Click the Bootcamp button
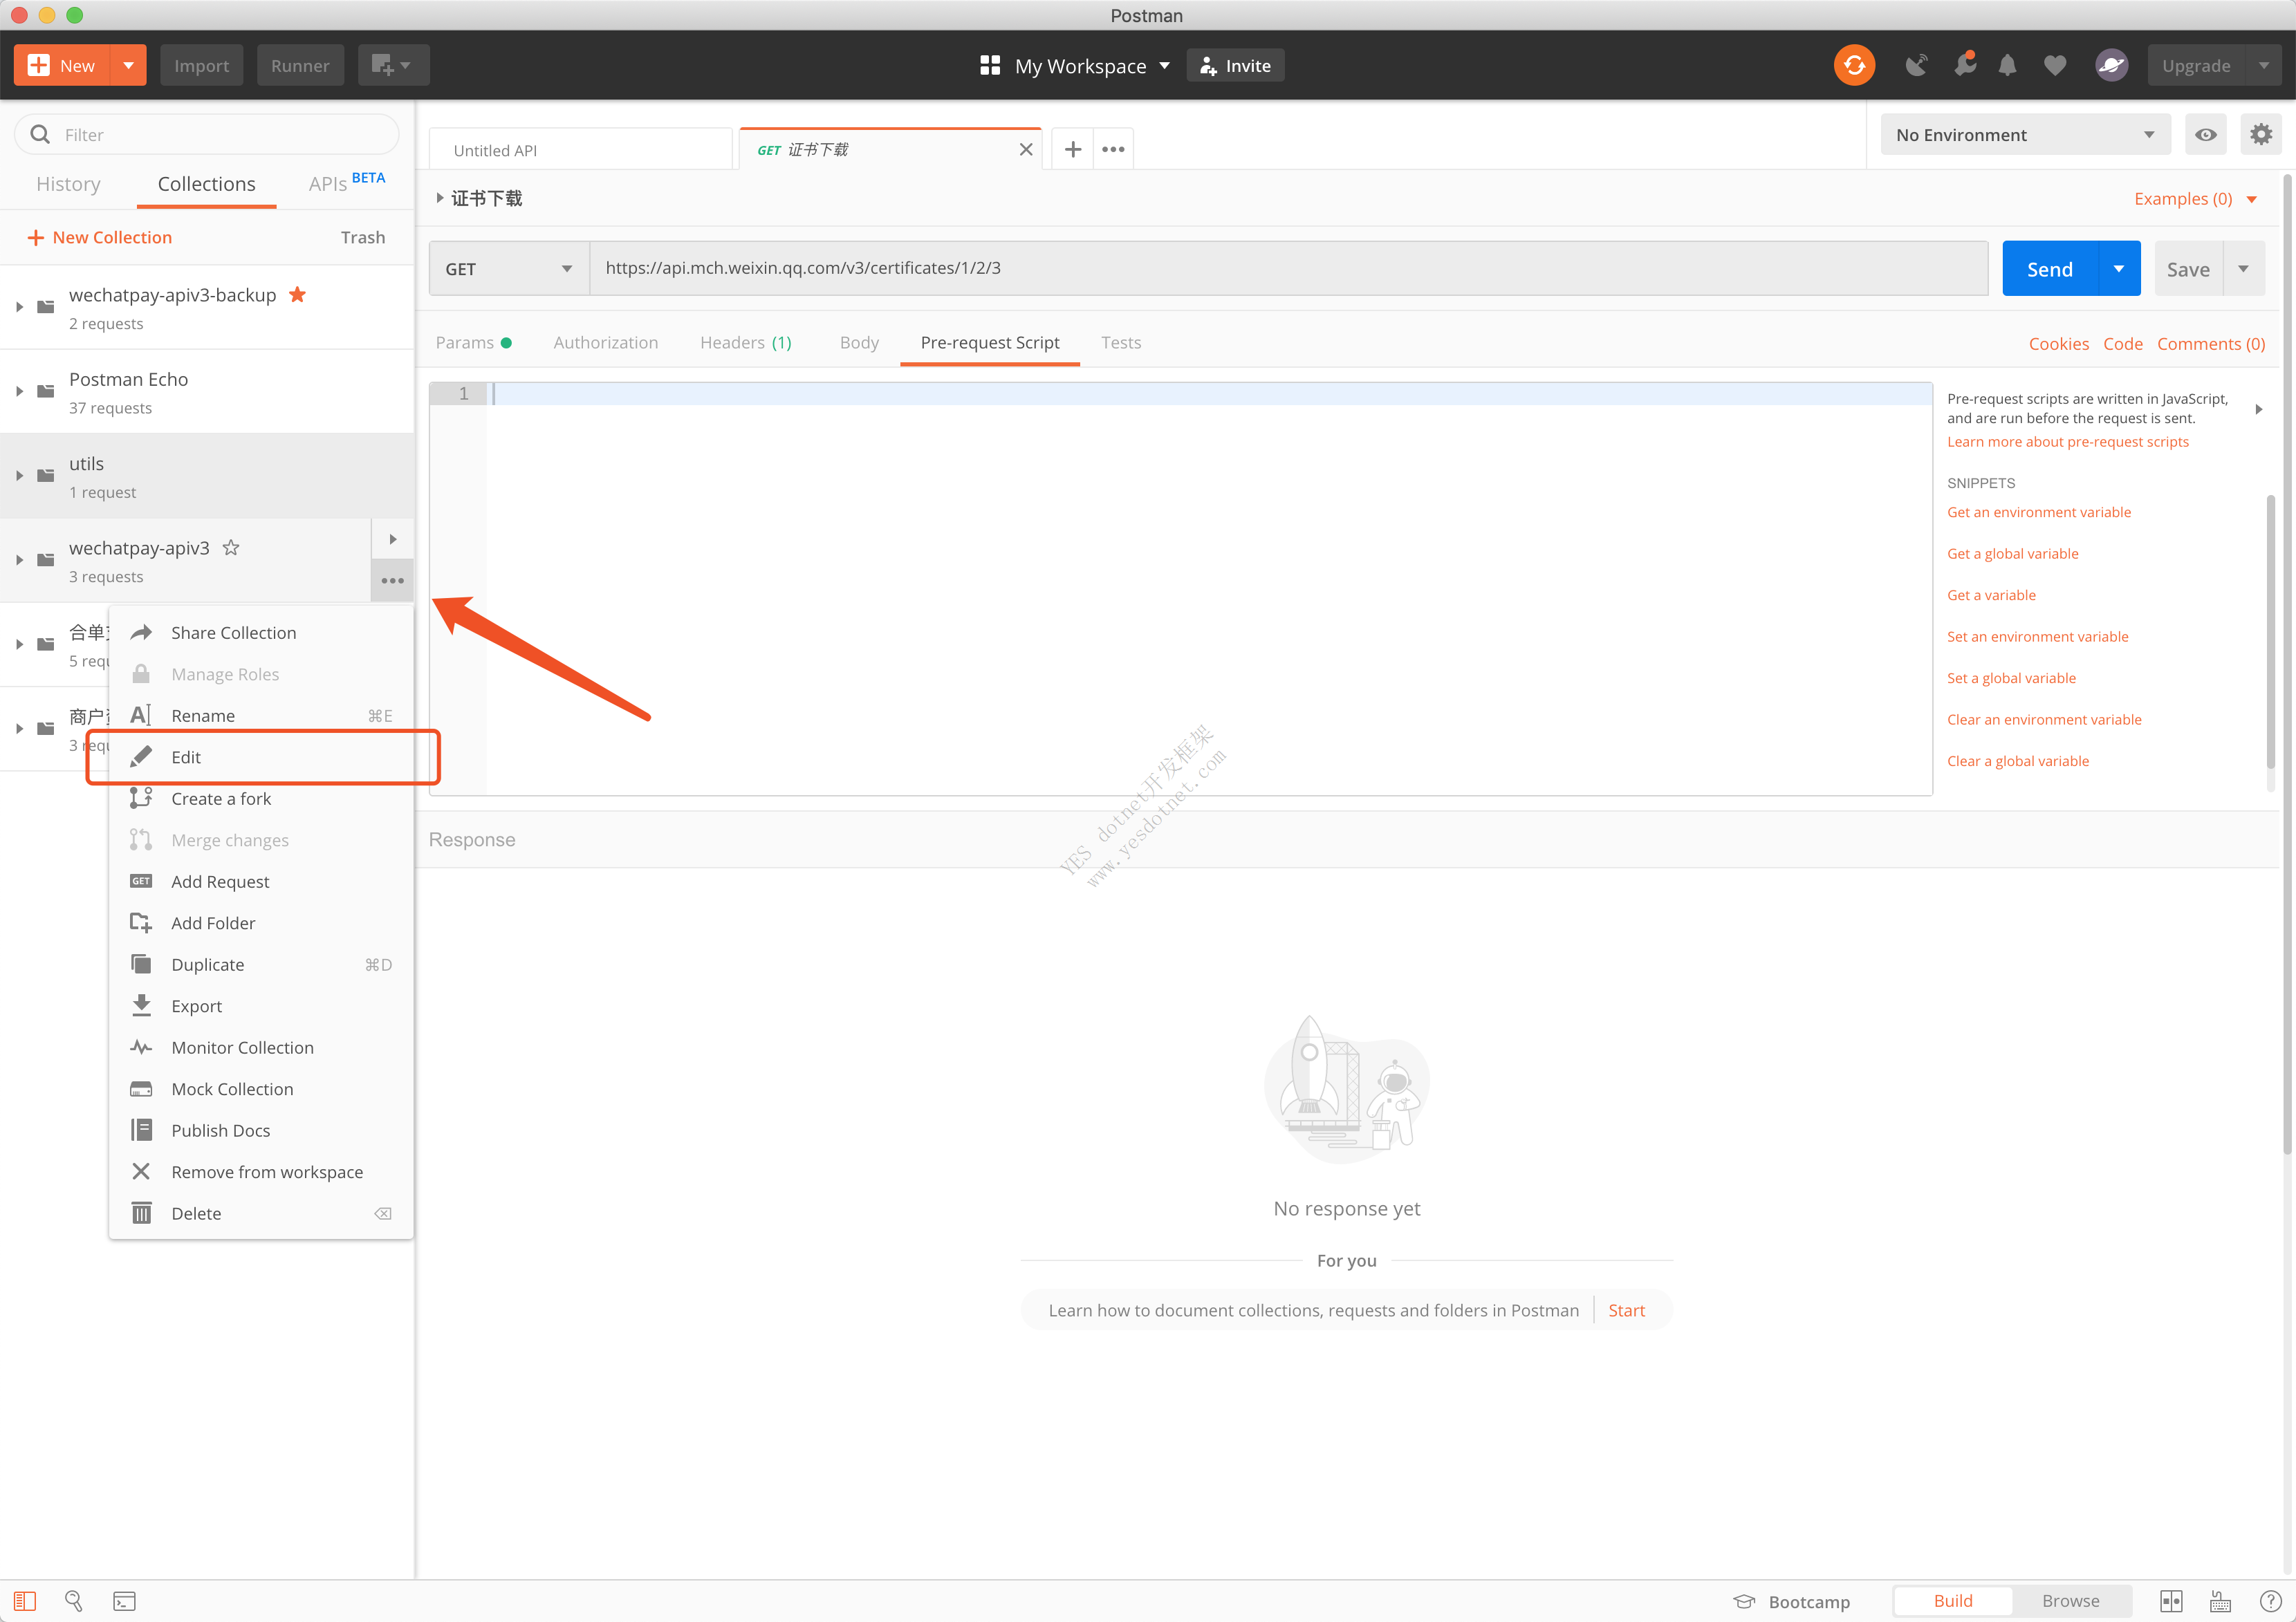 1792,1601
